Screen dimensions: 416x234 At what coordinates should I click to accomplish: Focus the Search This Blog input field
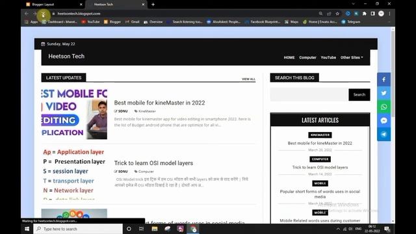(x=309, y=95)
